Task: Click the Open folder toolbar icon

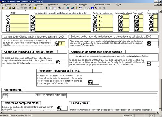Action: [x=10, y=8]
